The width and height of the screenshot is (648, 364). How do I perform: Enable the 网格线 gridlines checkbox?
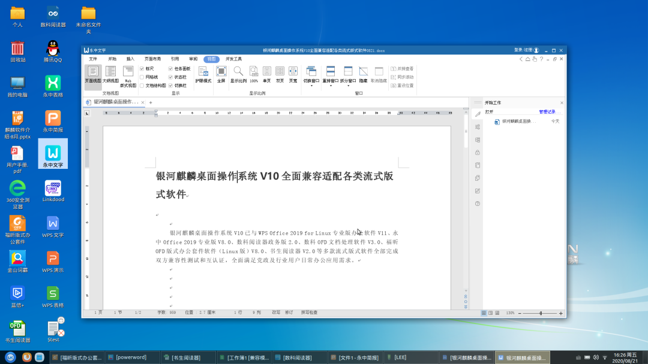142,77
